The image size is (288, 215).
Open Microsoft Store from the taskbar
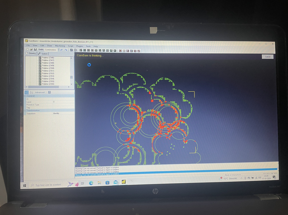click(x=107, y=182)
